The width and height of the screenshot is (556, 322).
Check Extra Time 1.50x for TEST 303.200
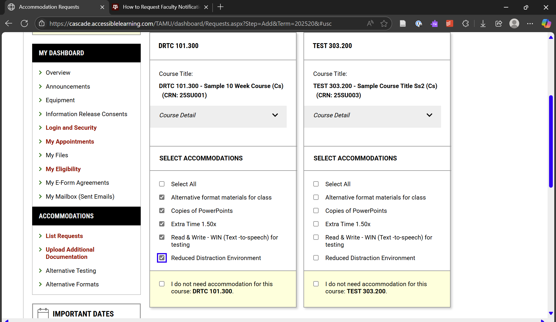click(316, 224)
